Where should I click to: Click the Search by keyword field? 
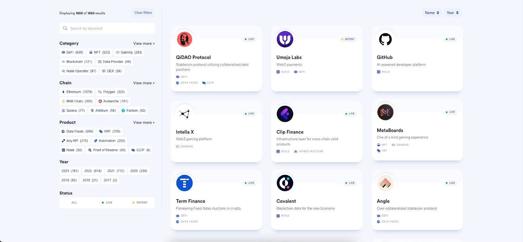click(x=107, y=28)
